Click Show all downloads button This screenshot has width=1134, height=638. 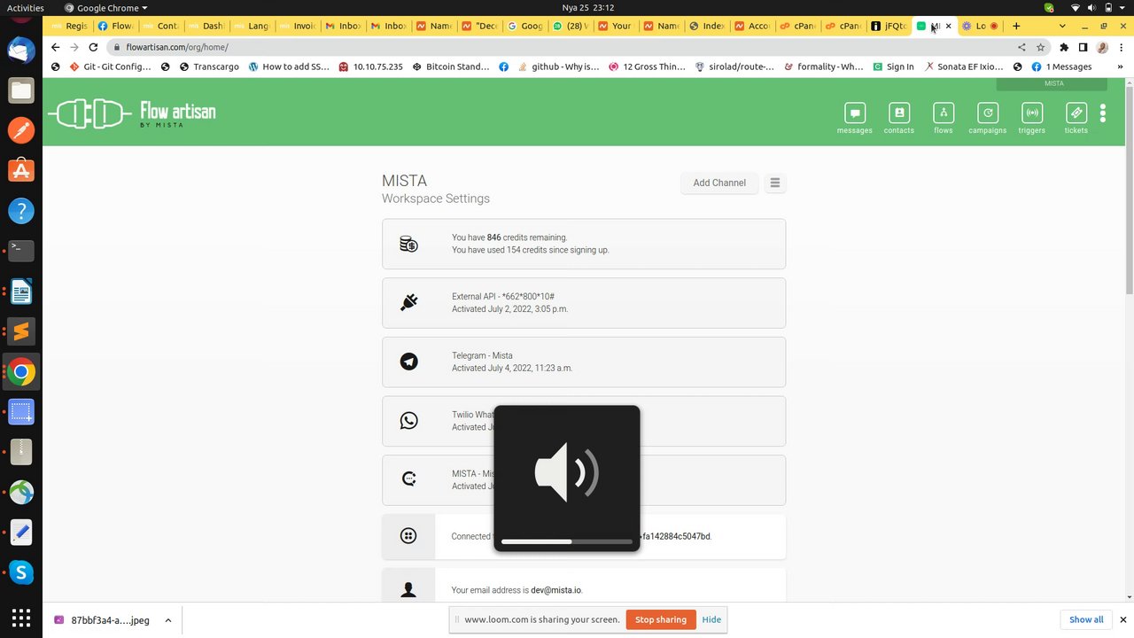1086,619
